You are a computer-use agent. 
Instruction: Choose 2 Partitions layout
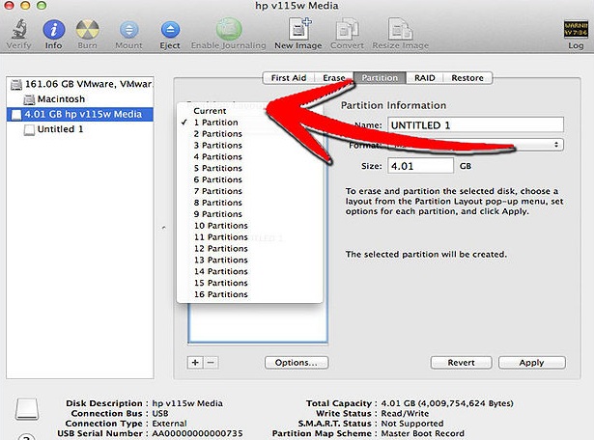(x=249, y=134)
